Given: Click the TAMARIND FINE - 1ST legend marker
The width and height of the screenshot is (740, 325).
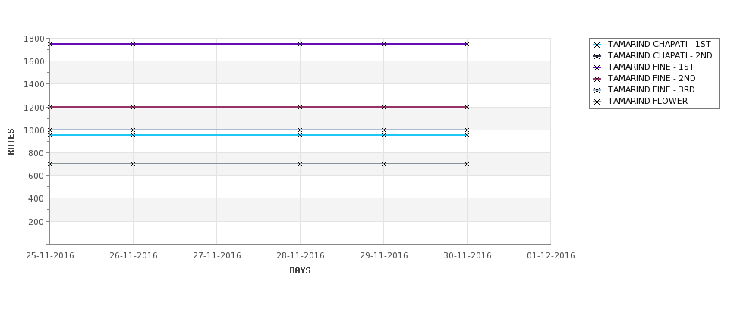Looking at the screenshot, I should 597,67.
